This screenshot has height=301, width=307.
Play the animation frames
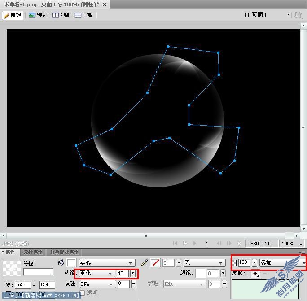185,244
